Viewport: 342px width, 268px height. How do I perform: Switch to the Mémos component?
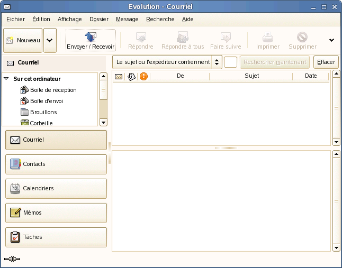pyautogui.click(x=56, y=213)
